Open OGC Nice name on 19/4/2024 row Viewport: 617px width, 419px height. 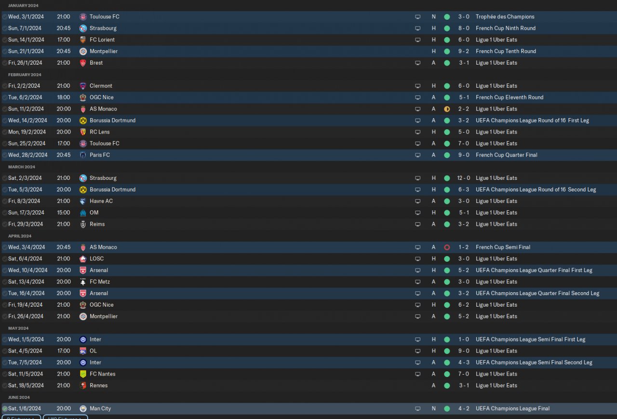point(102,305)
